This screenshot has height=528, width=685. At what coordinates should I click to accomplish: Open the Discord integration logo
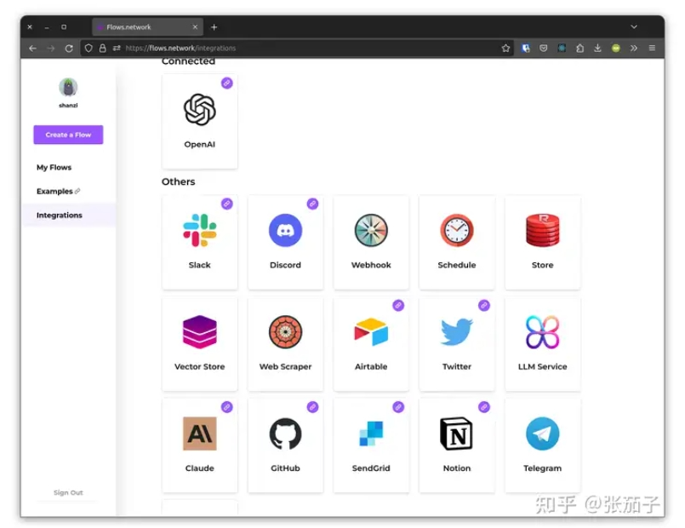tap(285, 230)
